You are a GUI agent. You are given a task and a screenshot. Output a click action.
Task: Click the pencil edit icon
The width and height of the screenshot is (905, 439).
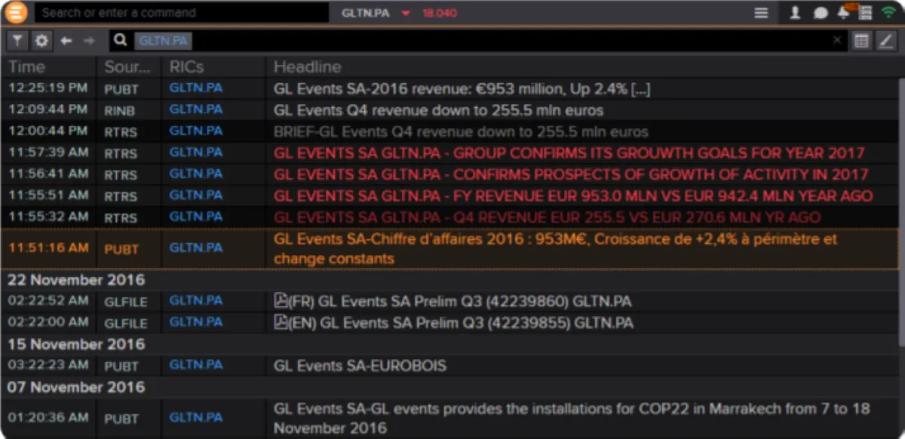(x=885, y=41)
